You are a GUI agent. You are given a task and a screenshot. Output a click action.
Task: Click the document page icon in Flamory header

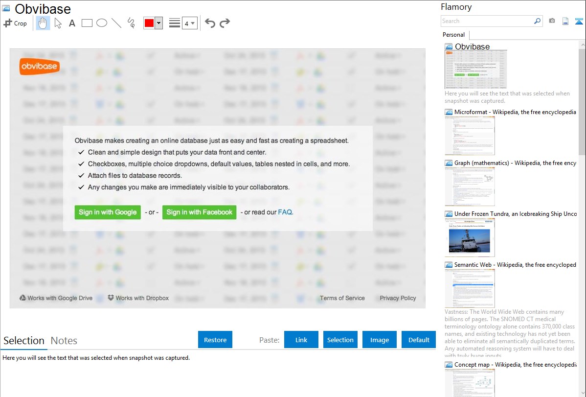point(565,21)
